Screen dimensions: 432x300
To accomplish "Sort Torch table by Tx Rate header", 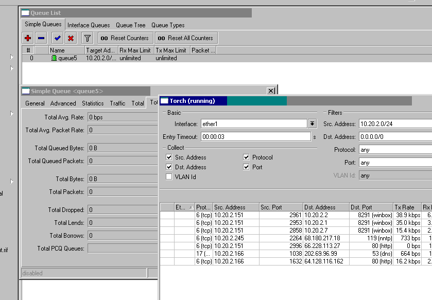I will coord(407,207).
